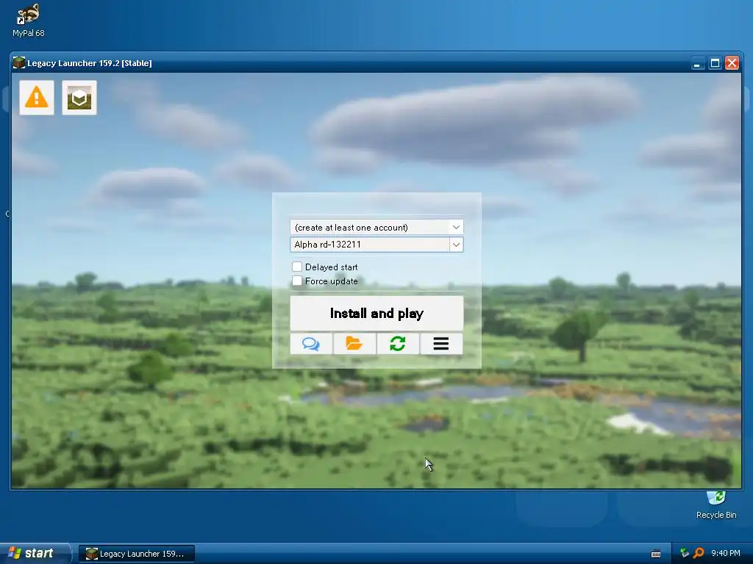Click the orange warning triangle icon

pos(37,98)
